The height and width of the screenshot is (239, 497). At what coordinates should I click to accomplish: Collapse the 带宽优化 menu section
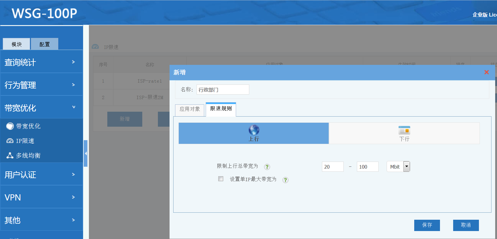[41, 108]
